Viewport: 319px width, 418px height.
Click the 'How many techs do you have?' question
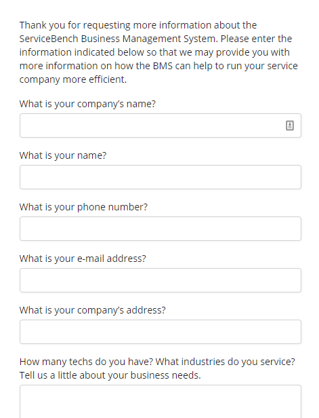pos(87,362)
